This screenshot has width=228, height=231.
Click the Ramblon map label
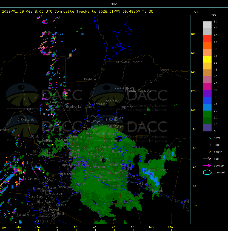point(90,79)
